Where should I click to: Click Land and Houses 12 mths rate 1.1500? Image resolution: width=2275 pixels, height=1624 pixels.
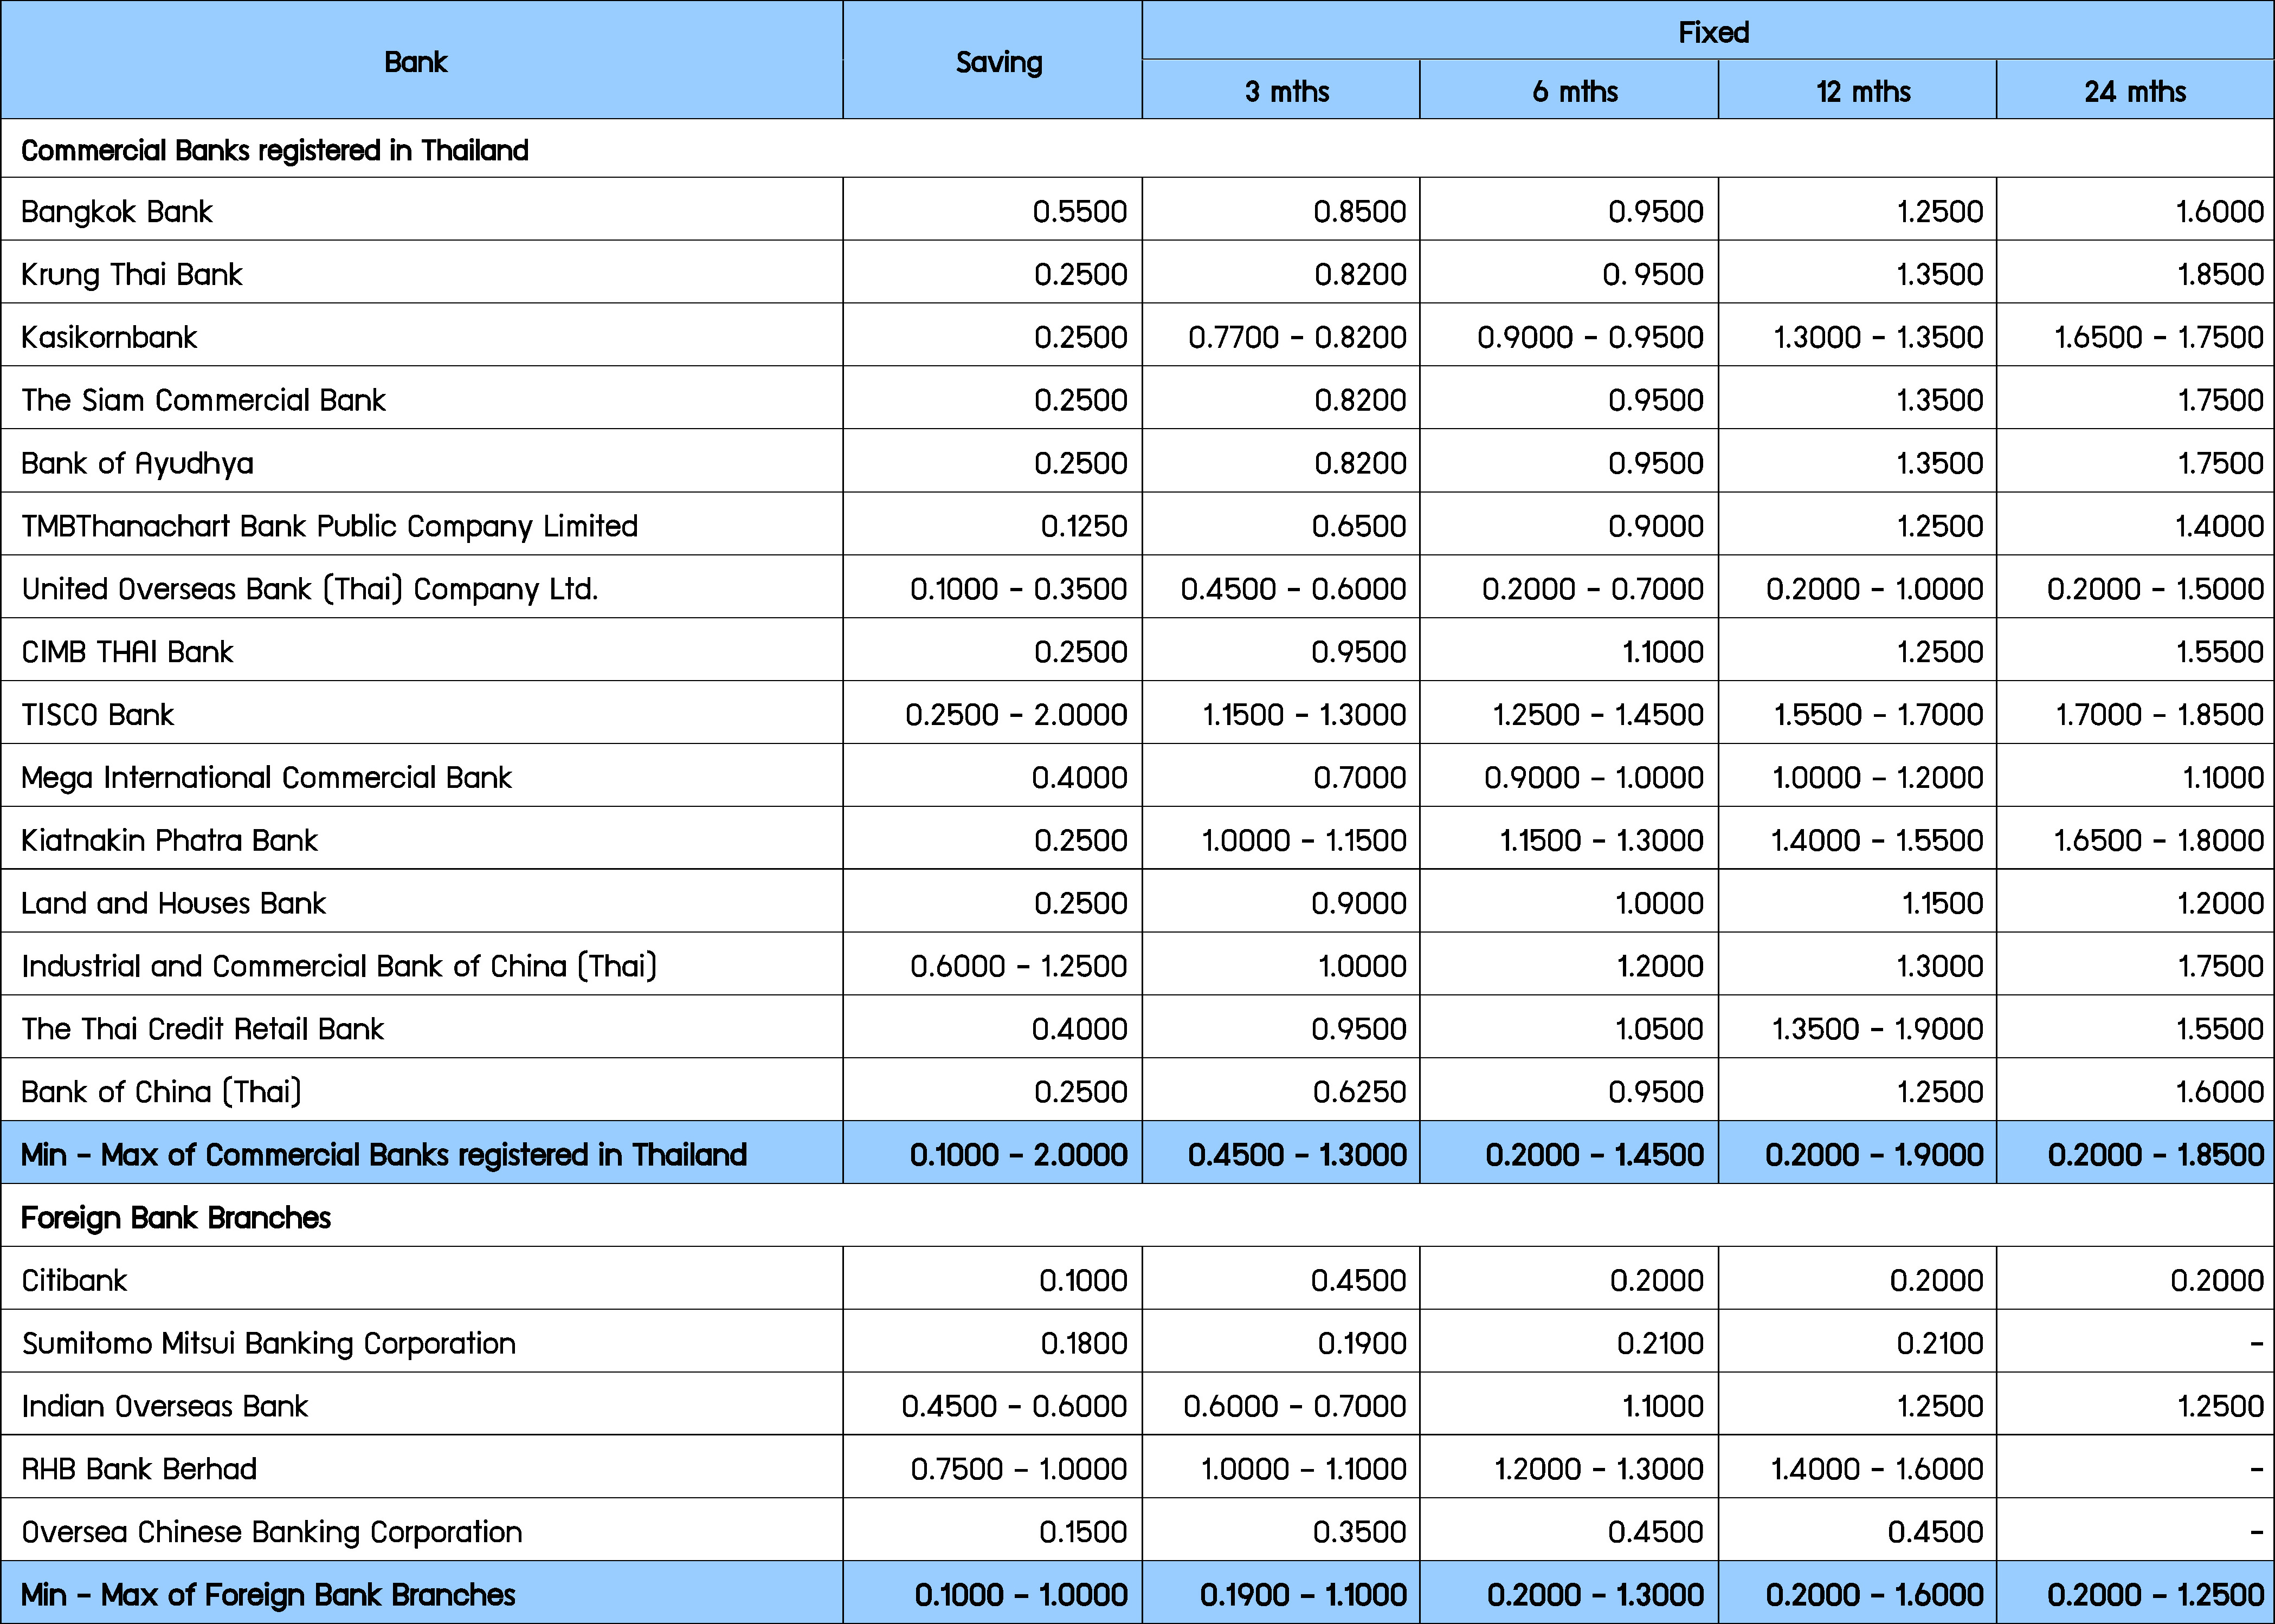pyautogui.click(x=1942, y=903)
